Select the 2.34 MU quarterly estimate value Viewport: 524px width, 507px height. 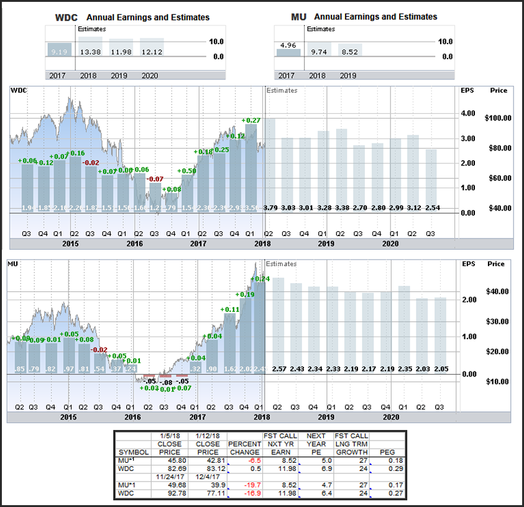tap(315, 369)
